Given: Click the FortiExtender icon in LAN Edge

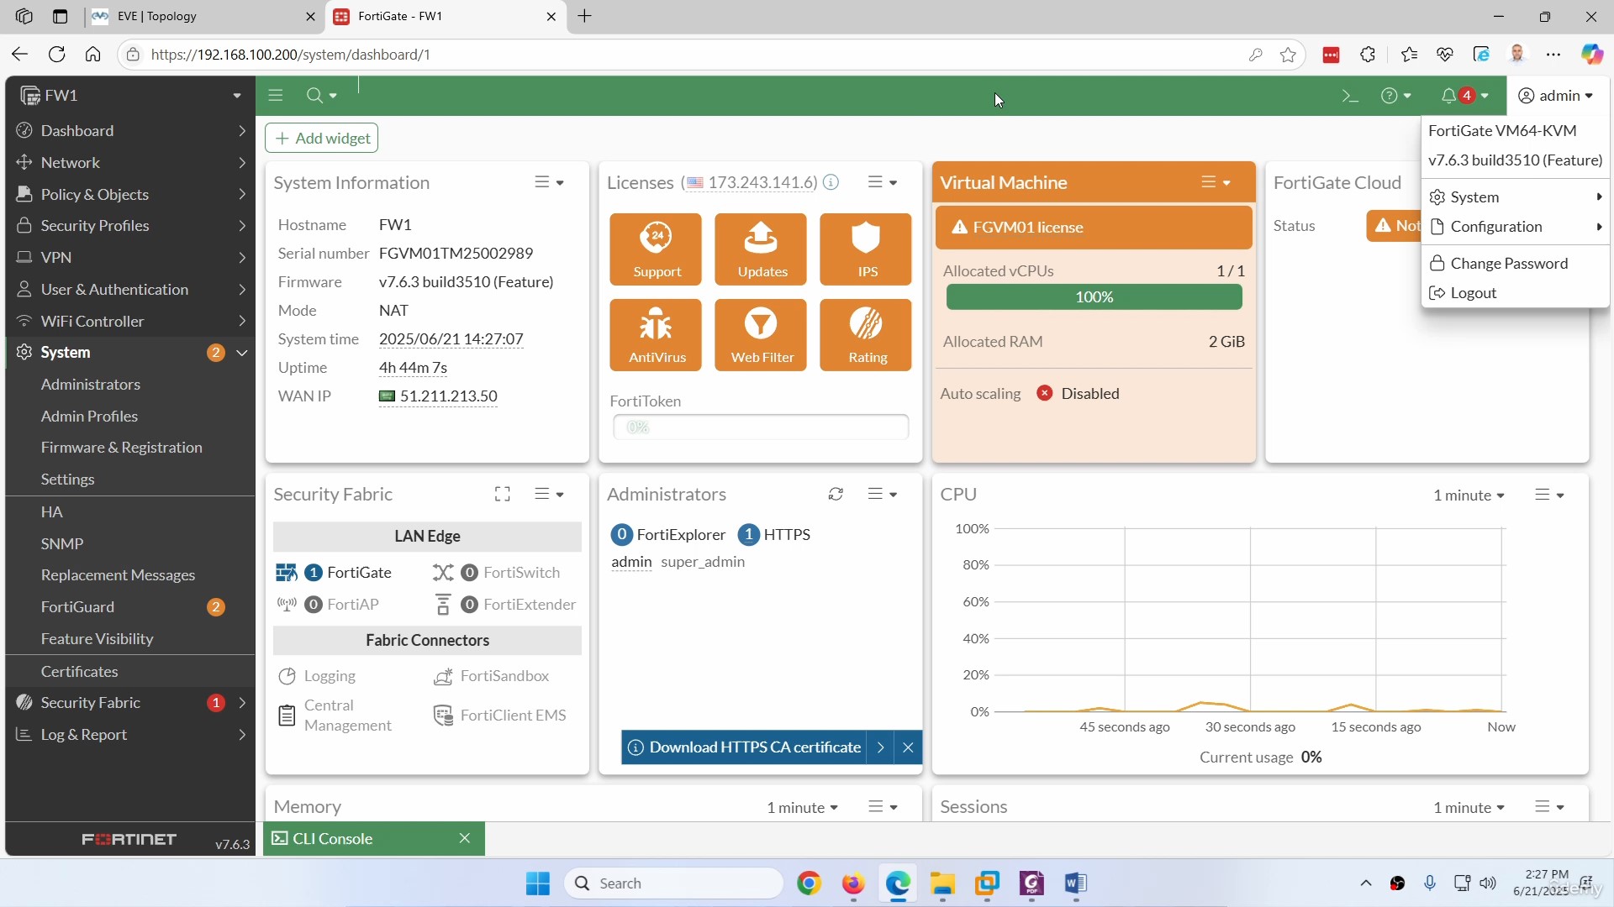Looking at the screenshot, I should [443, 605].
